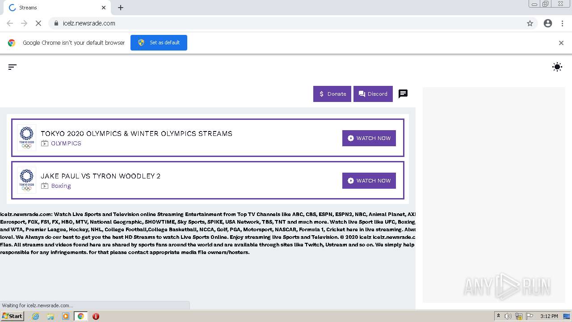Open the Discord button

pyautogui.click(x=373, y=94)
